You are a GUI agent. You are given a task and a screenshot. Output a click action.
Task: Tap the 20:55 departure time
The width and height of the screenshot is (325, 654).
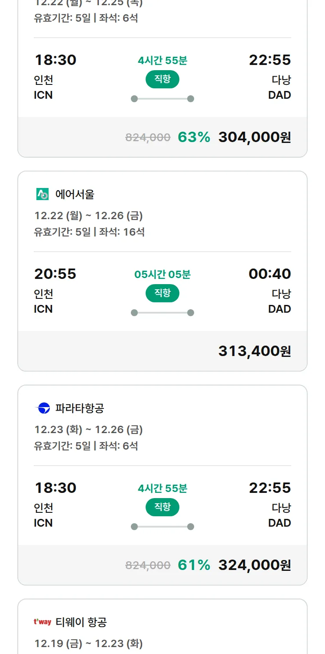(x=55, y=274)
